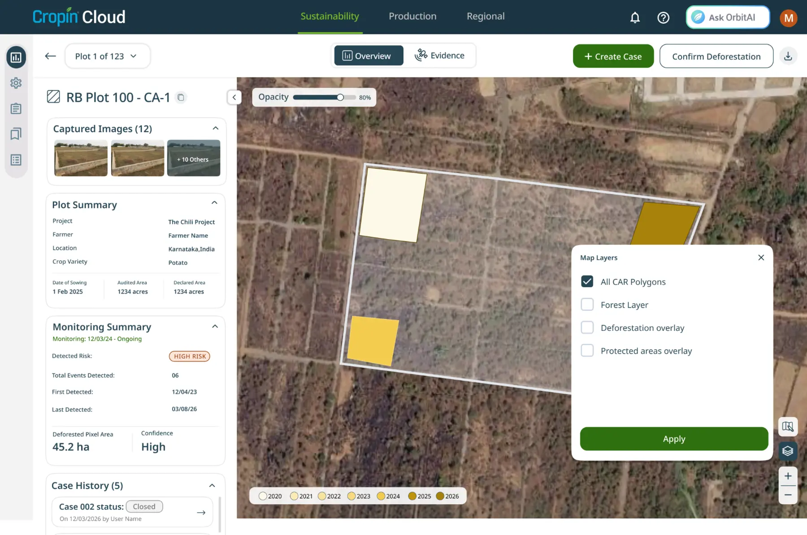Zoom out on the map

pos(788,495)
